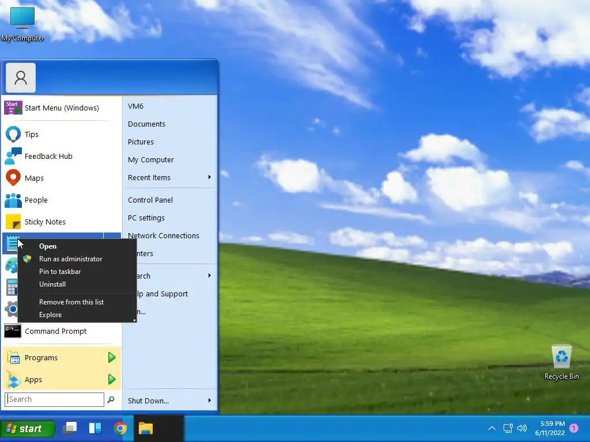Image resolution: width=590 pixels, height=442 pixels.
Task: Click the user account picture
Action: (21, 78)
